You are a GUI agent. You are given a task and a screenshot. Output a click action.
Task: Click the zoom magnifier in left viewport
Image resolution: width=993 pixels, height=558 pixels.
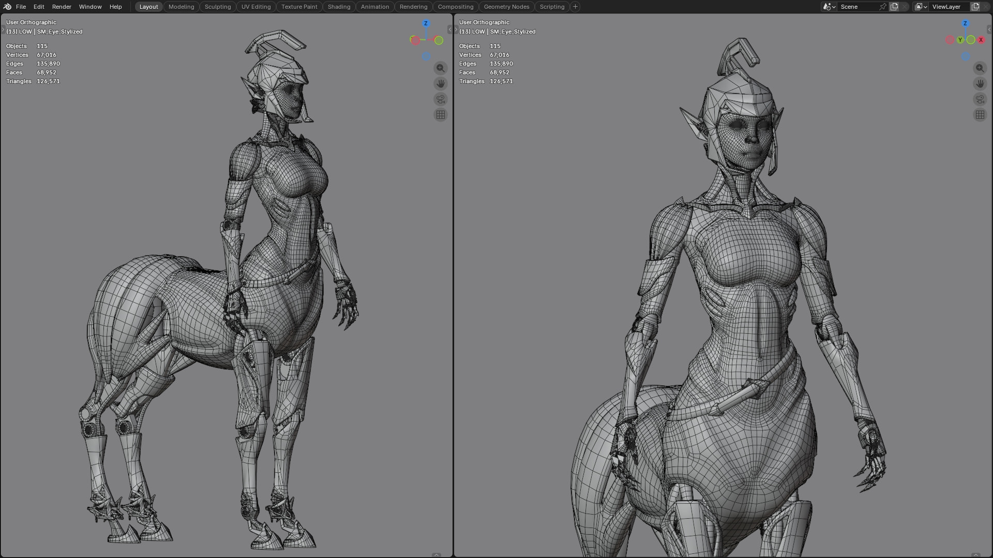click(x=441, y=68)
